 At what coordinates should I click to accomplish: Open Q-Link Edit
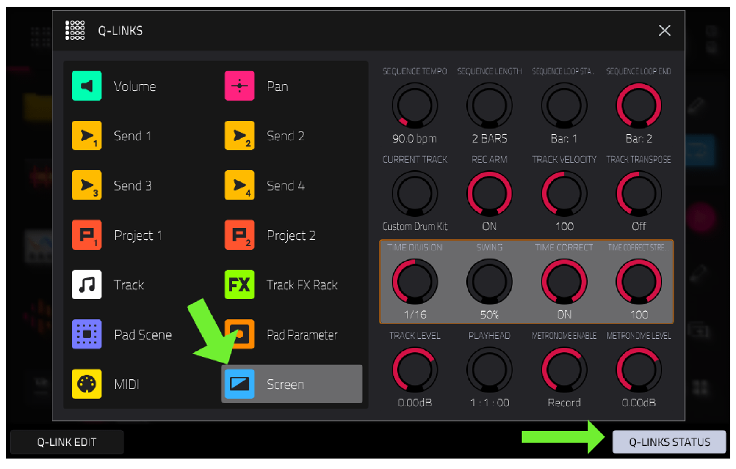[67, 442]
